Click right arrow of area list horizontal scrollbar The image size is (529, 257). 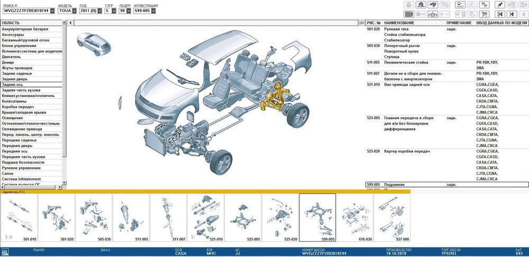(60, 187)
